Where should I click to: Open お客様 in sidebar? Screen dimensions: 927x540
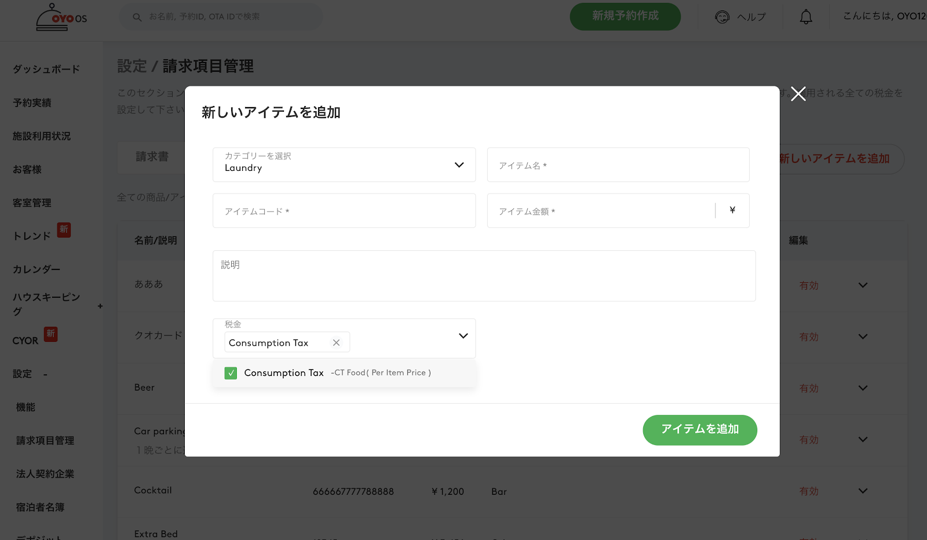click(x=27, y=170)
